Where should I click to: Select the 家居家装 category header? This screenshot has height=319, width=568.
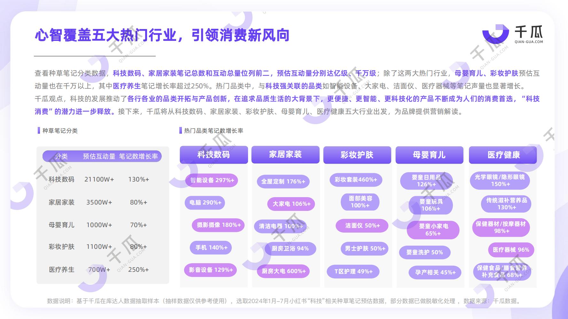[x=285, y=155]
